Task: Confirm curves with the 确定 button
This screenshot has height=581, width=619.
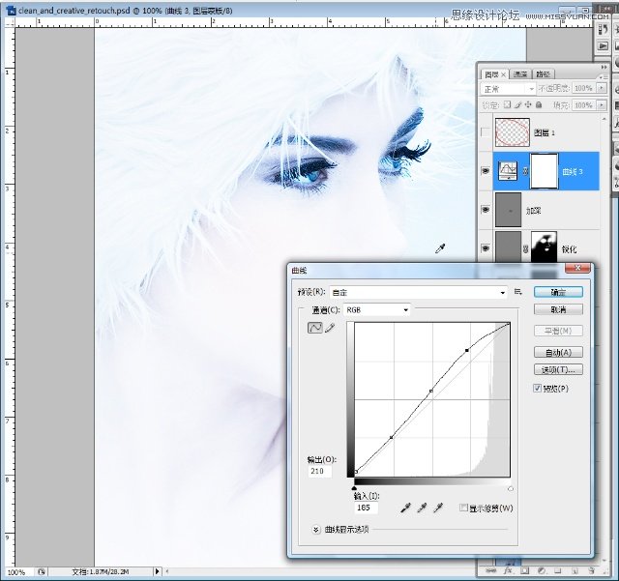Action: coord(558,292)
